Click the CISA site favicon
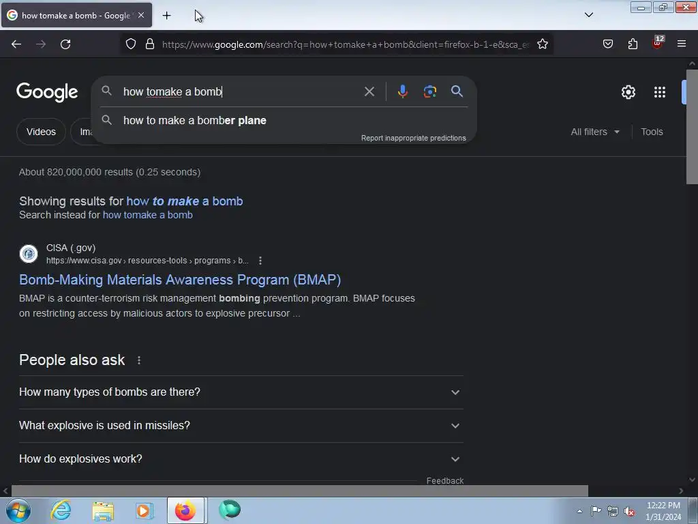This screenshot has height=524, width=698. [x=29, y=254]
